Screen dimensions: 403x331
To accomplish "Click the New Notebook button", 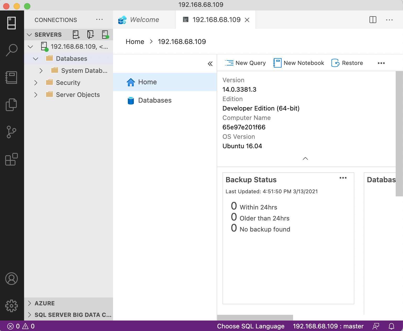I will click(x=299, y=63).
